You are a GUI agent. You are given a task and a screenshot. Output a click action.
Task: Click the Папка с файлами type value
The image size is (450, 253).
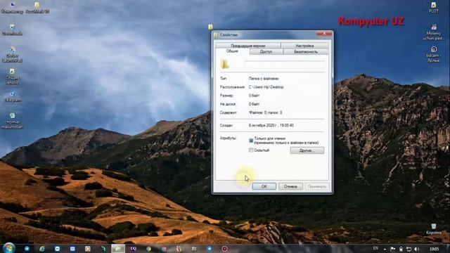click(x=264, y=78)
